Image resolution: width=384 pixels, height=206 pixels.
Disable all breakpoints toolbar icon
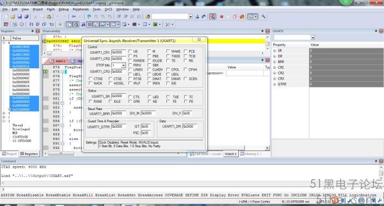pyautogui.click(x=235, y=17)
